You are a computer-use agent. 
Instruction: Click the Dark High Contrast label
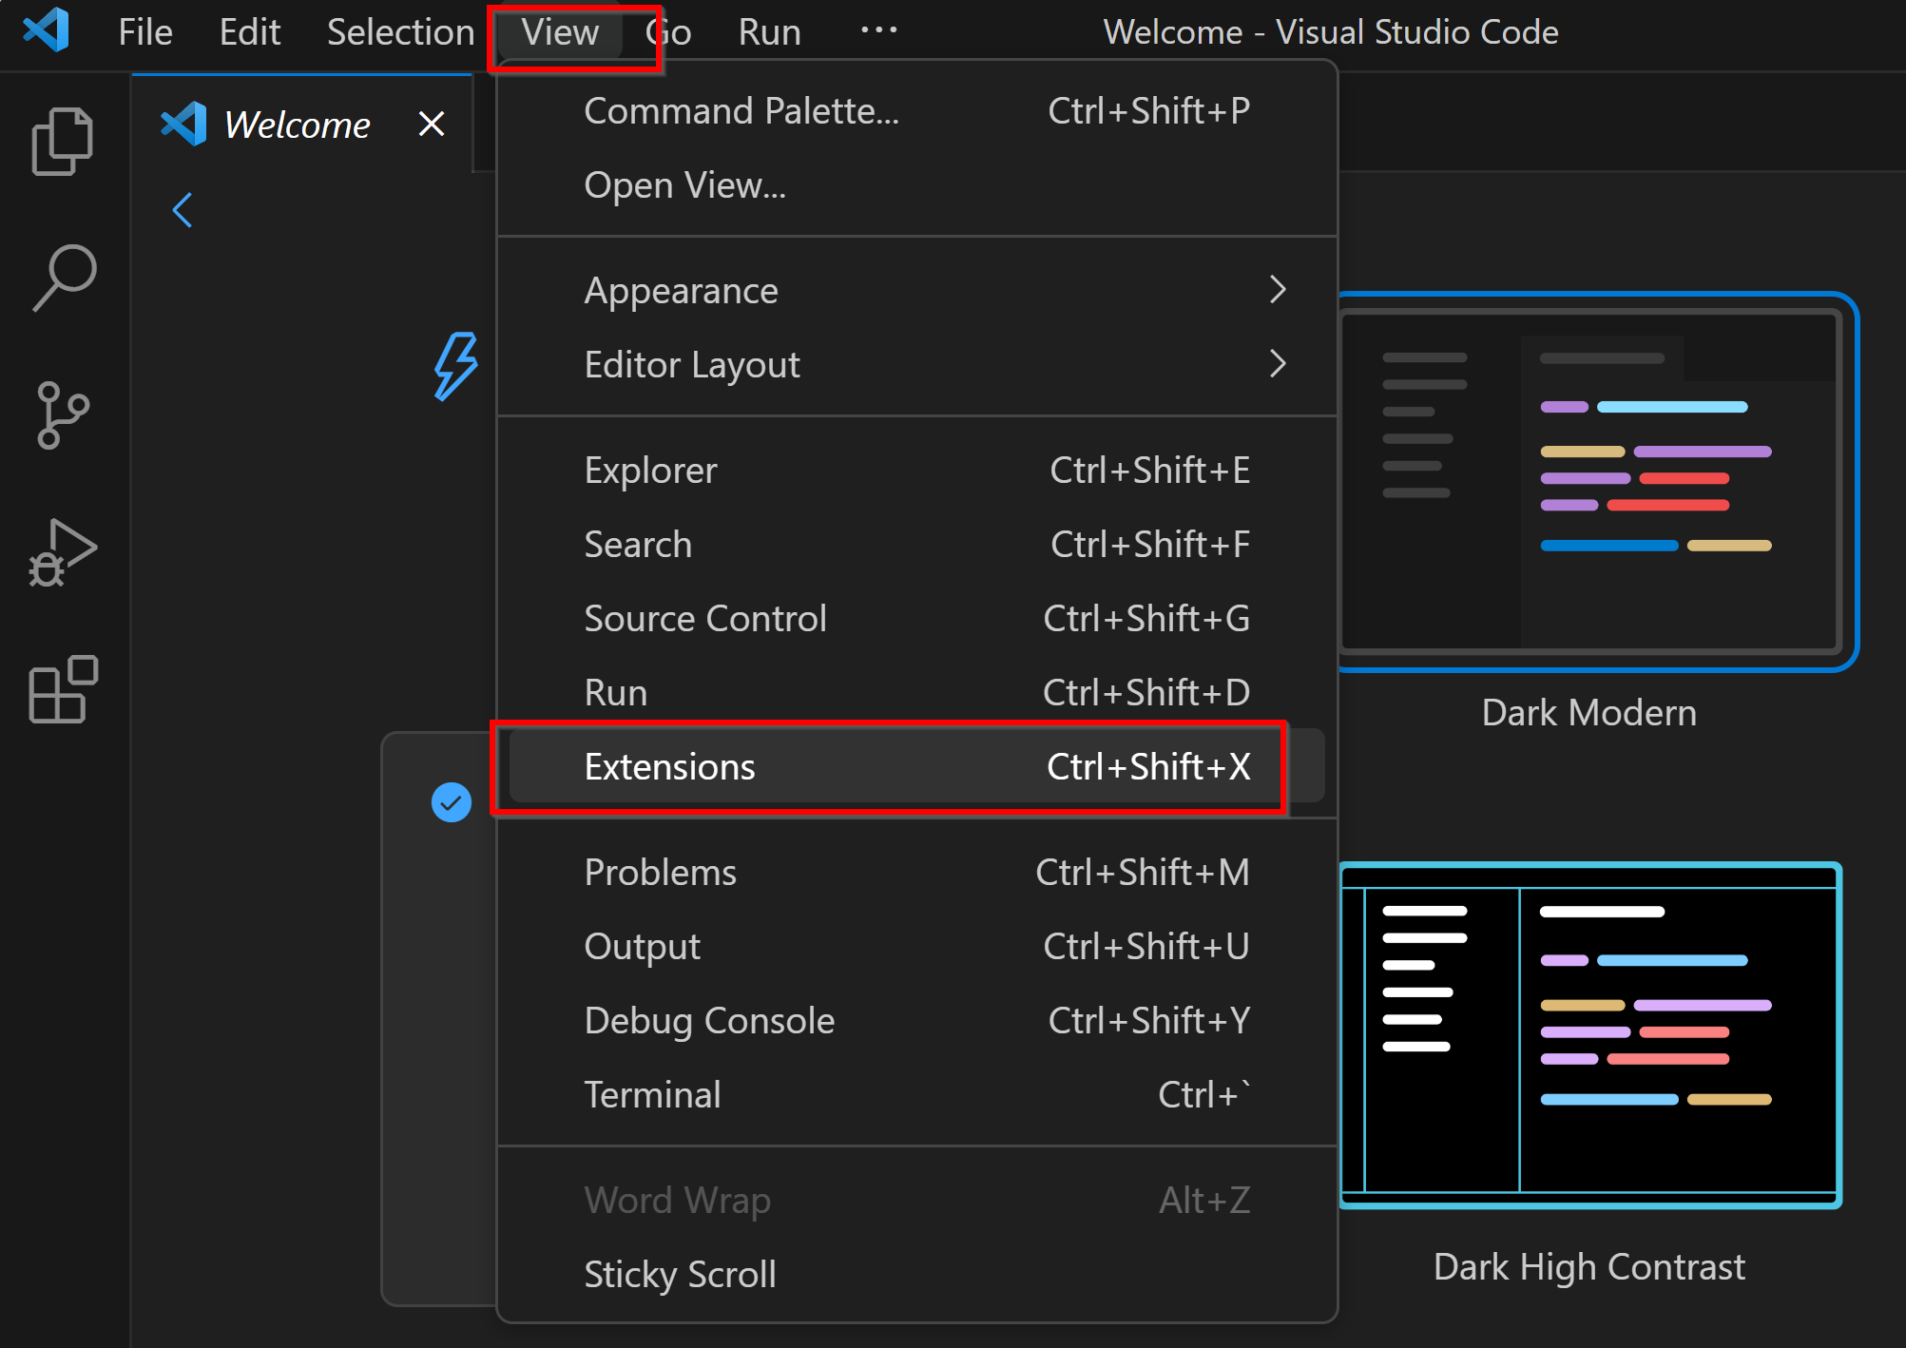pyautogui.click(x=1588, y=1267)
